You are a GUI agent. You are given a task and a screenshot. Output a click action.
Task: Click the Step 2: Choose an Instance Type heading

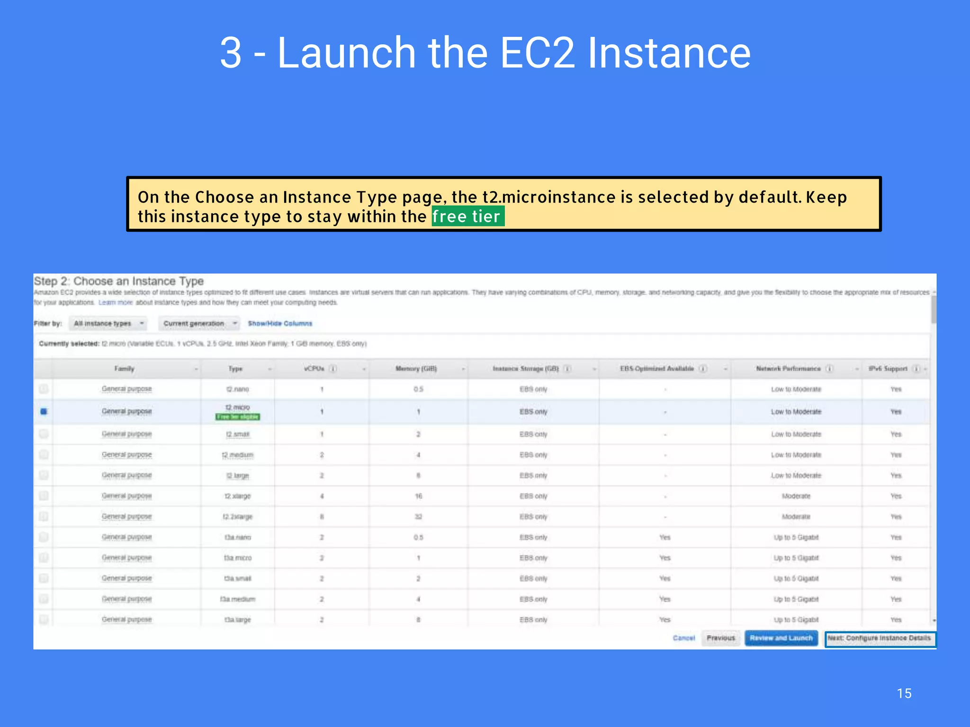119,281
